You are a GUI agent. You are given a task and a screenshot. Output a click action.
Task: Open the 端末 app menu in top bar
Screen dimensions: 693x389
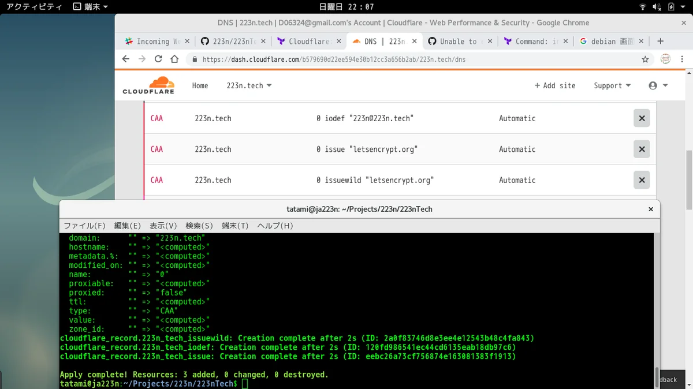click(x=91, y=7)
